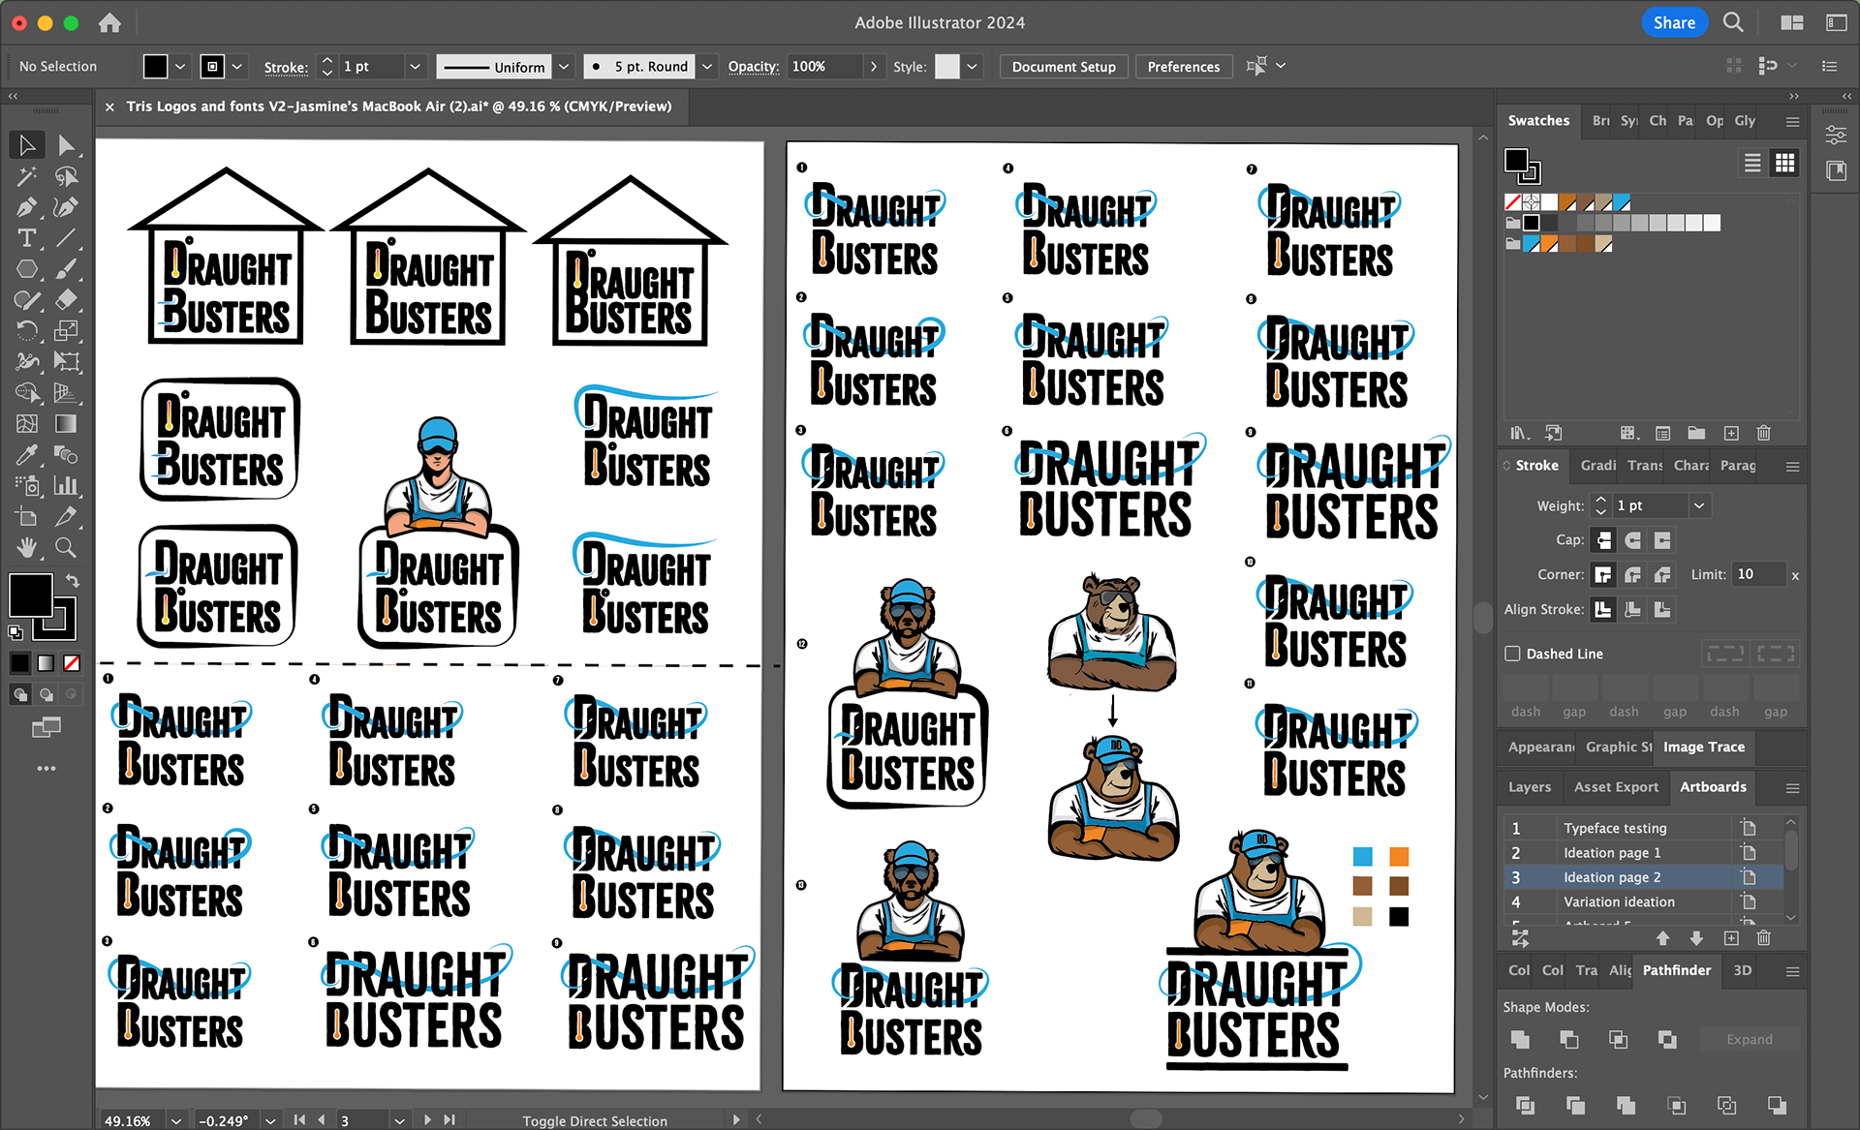Expand the 5 pt. Round brush dropdown
The image size is (1860, 1130).
[707, 67]
